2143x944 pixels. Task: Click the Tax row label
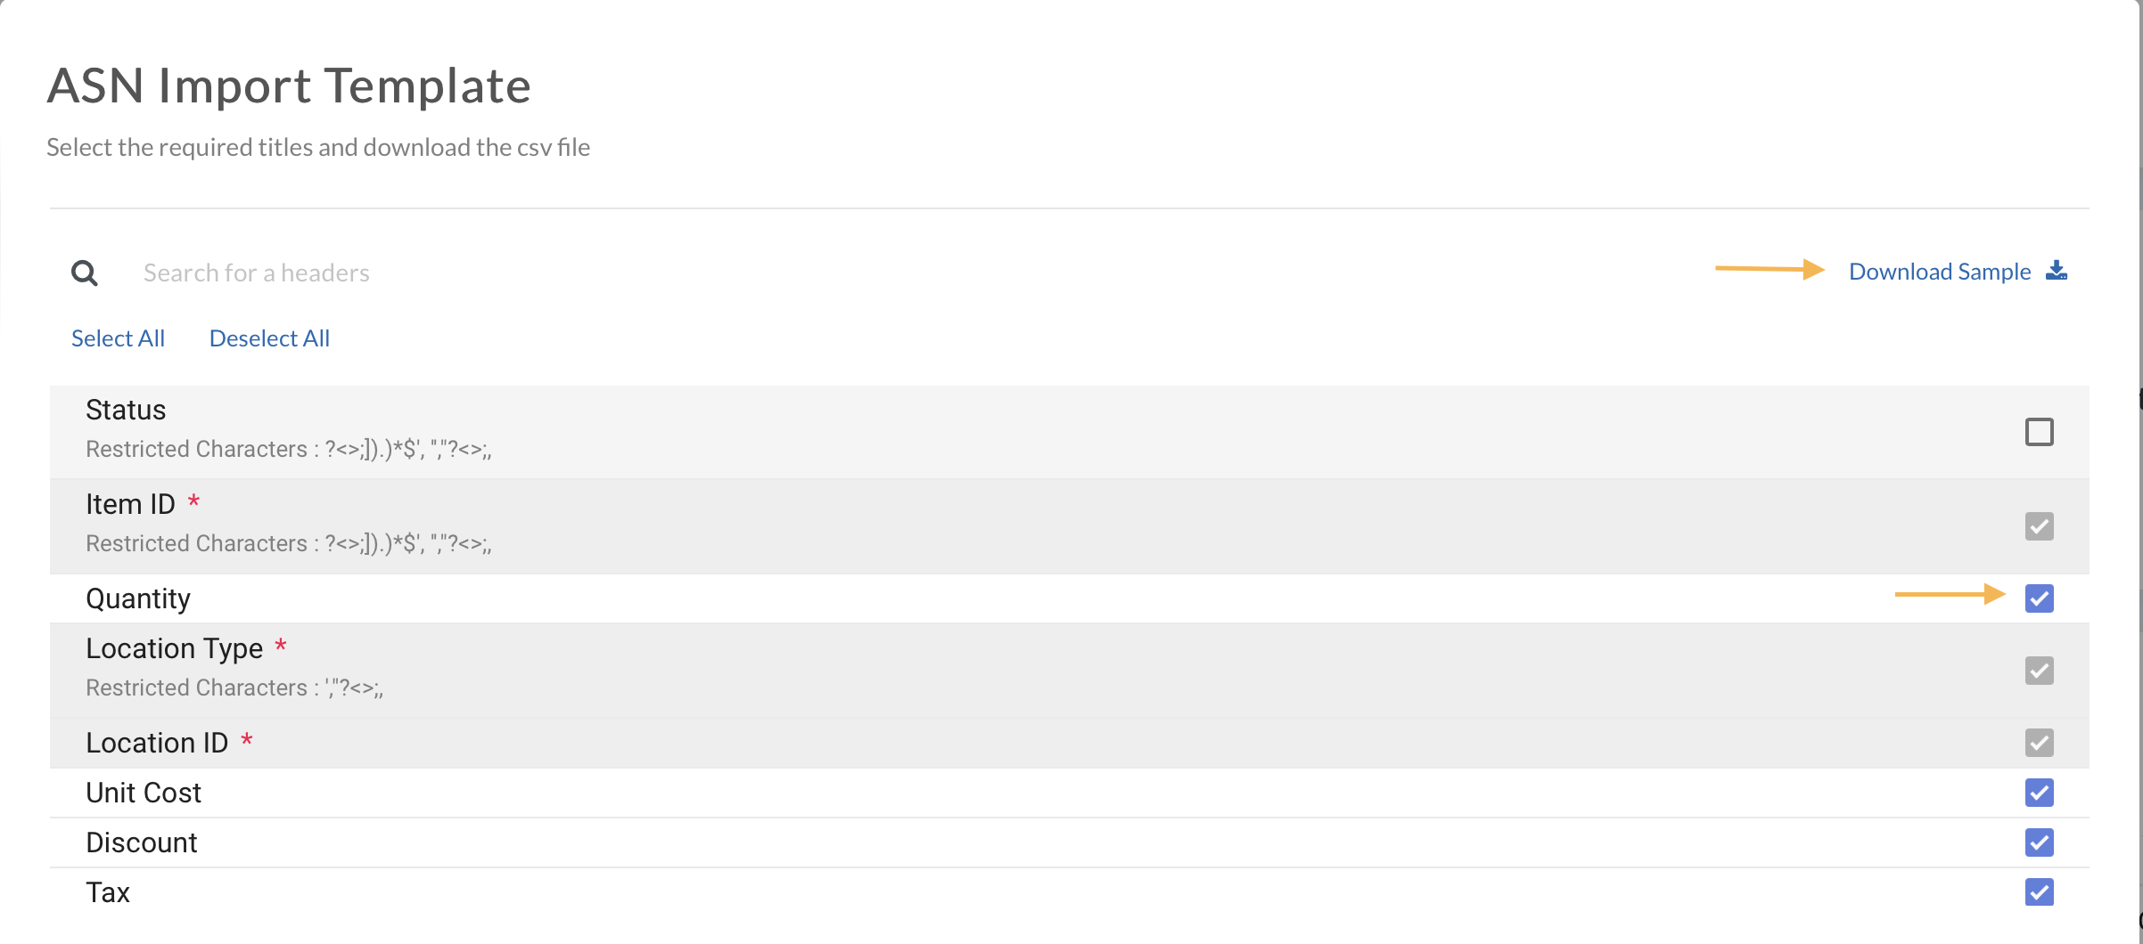pyautogui.click(x=108, y=892)
